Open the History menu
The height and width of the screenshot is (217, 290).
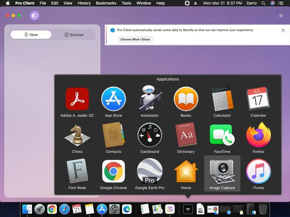tap(84, 3)
